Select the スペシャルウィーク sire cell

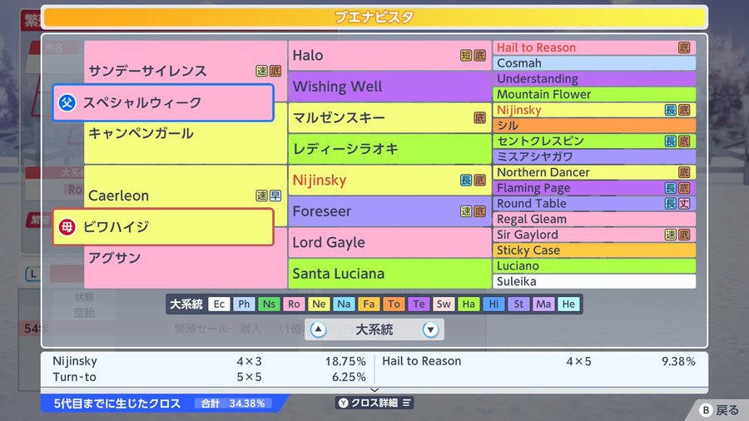(x=163, y=102)
